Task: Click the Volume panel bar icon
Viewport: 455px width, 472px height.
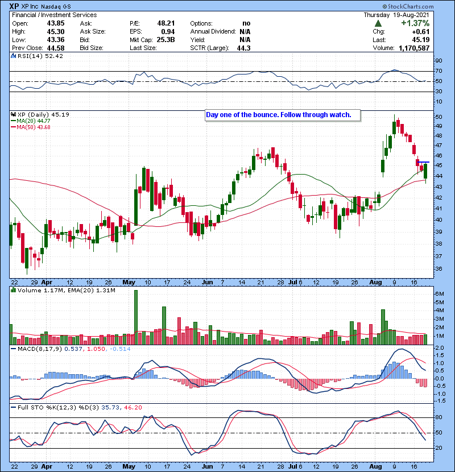Action: click(13, 290)
